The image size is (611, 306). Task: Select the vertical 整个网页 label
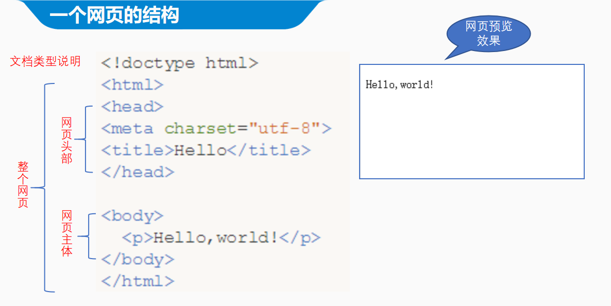tap(23, 184)
